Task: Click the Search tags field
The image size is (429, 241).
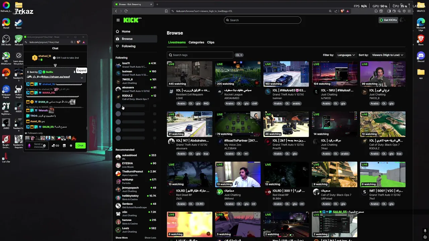Action: point(200,55)
